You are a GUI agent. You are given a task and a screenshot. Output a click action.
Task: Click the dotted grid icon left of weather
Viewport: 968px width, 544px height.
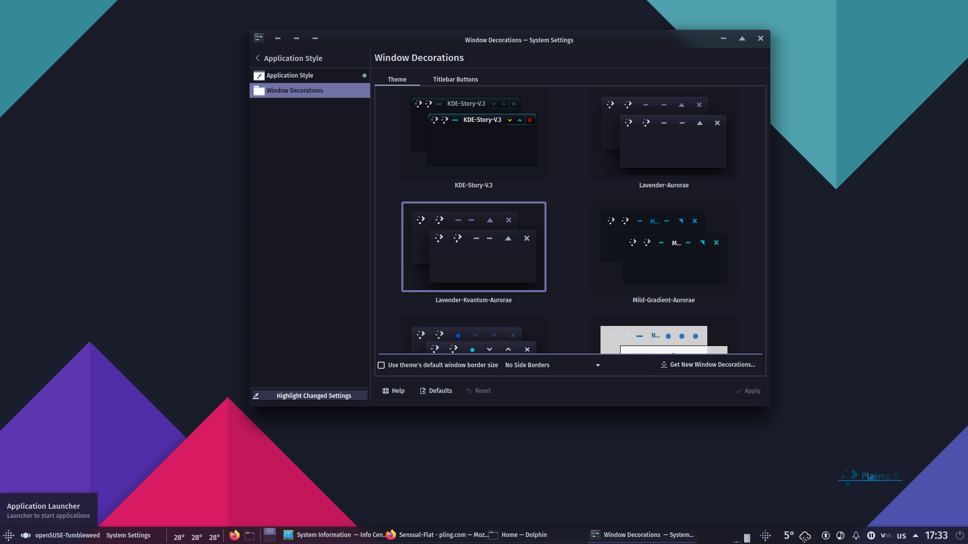tap(765, 535)
